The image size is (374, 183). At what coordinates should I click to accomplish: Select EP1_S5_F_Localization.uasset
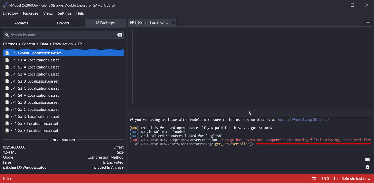pos(63,131)
